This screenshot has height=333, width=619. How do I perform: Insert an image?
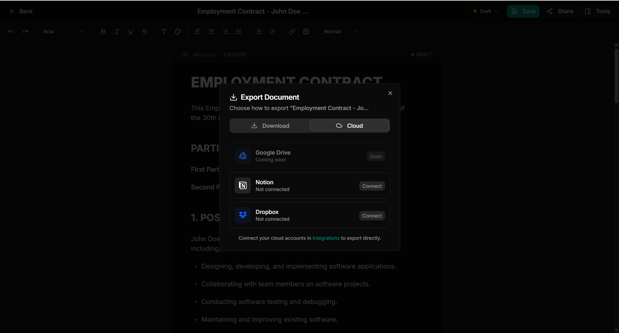pyautogui.click(x=306, y=32)
